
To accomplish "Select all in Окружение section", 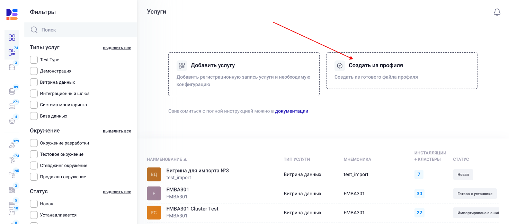I will coord(117,131).
